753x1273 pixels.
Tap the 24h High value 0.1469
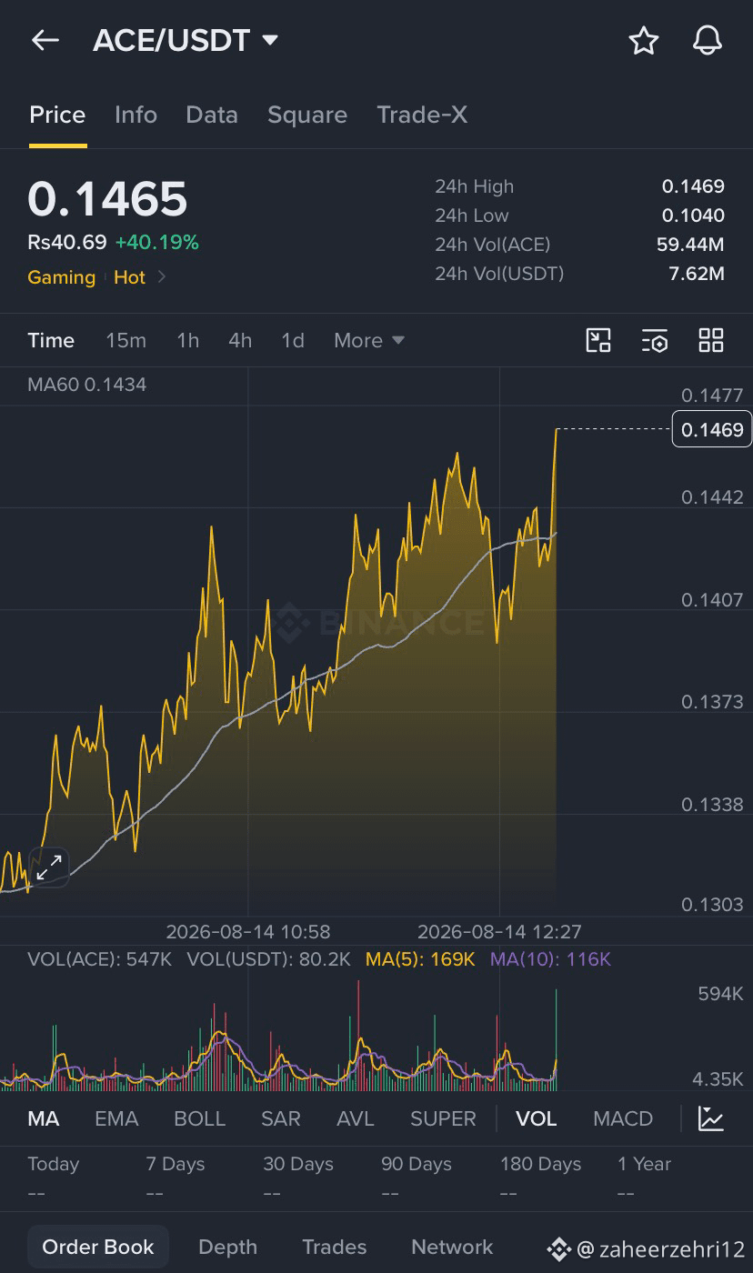pos(693,186)
